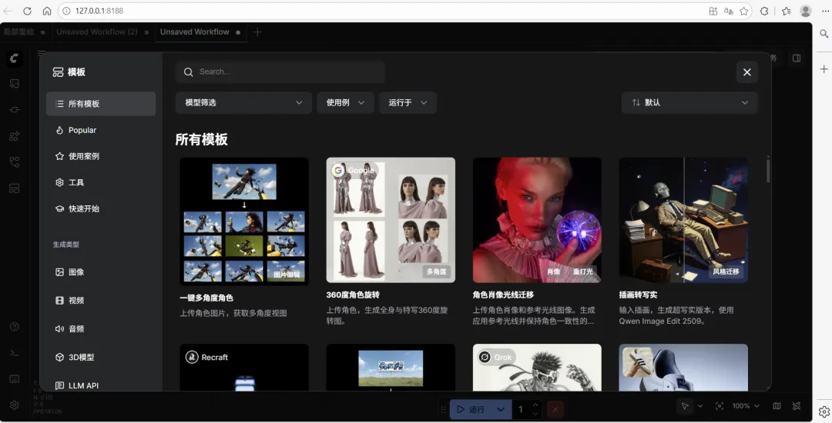Open the 一键多角度角色 template thumbnail
The width and height of the screenshot is (832, 423).
(x=244, y=221)
